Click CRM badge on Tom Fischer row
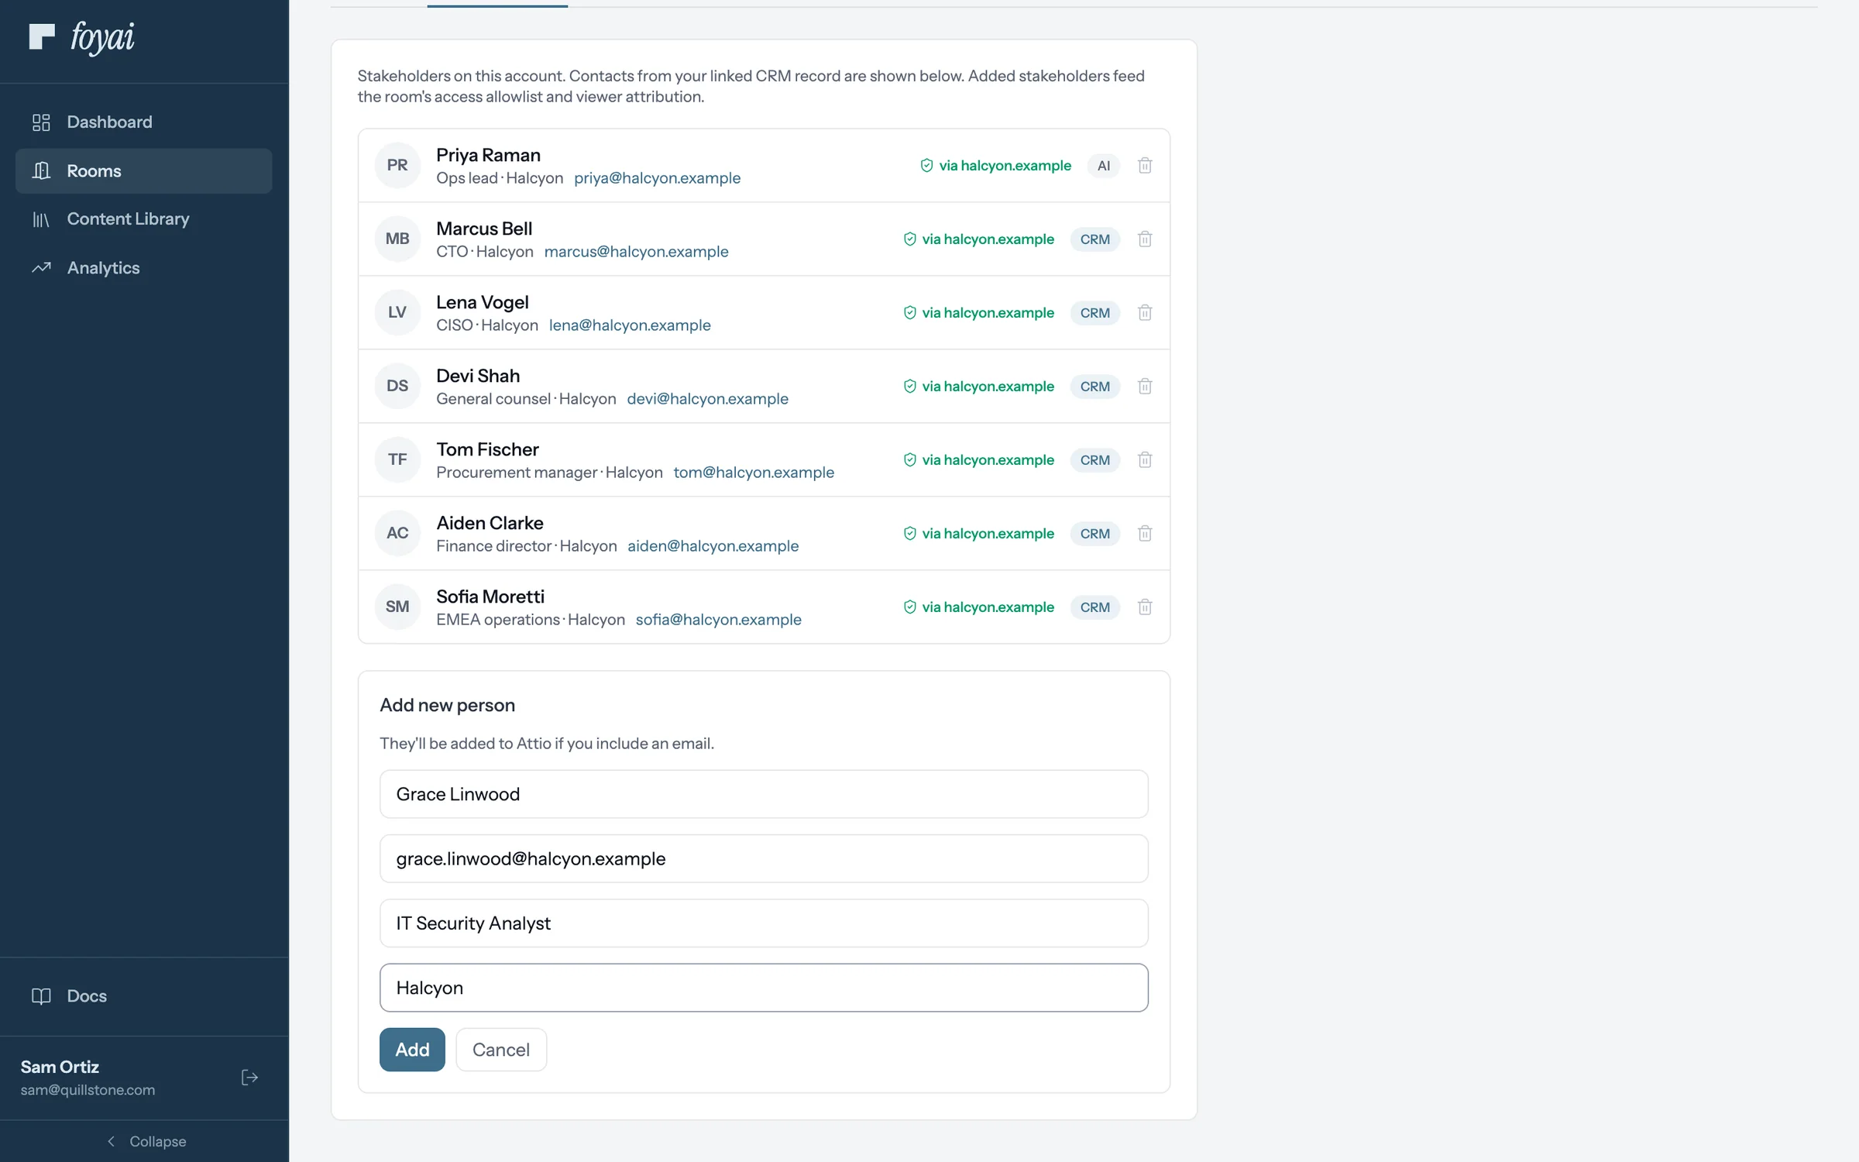 tap(1095, 459)
